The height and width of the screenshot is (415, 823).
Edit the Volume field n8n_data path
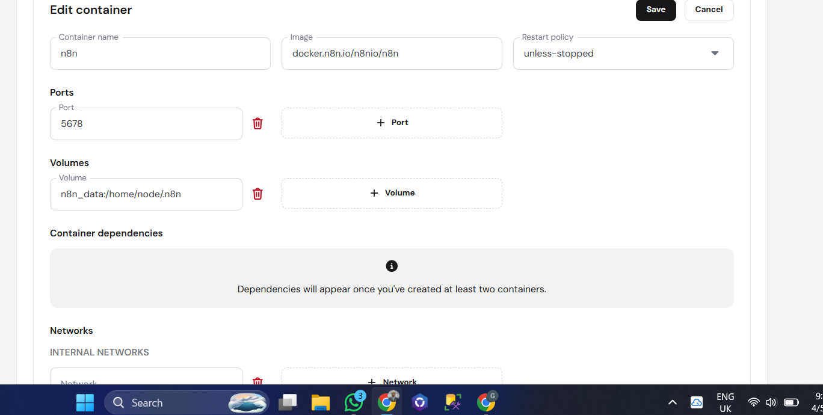click(x=146, y=194)
